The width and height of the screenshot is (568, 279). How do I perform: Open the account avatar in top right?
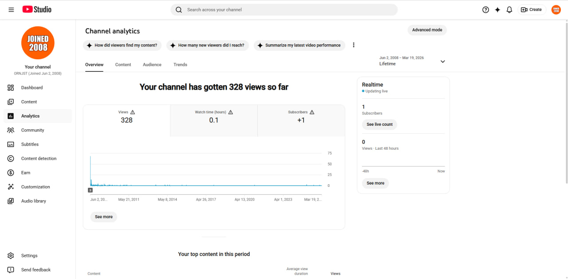point(556,10)
